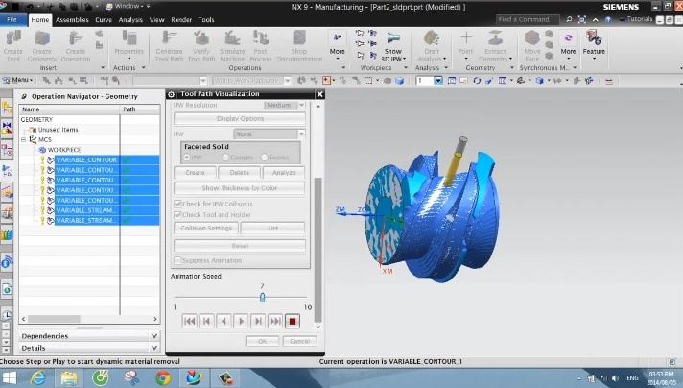Click the Step Forward playback button

pos(258,322)
